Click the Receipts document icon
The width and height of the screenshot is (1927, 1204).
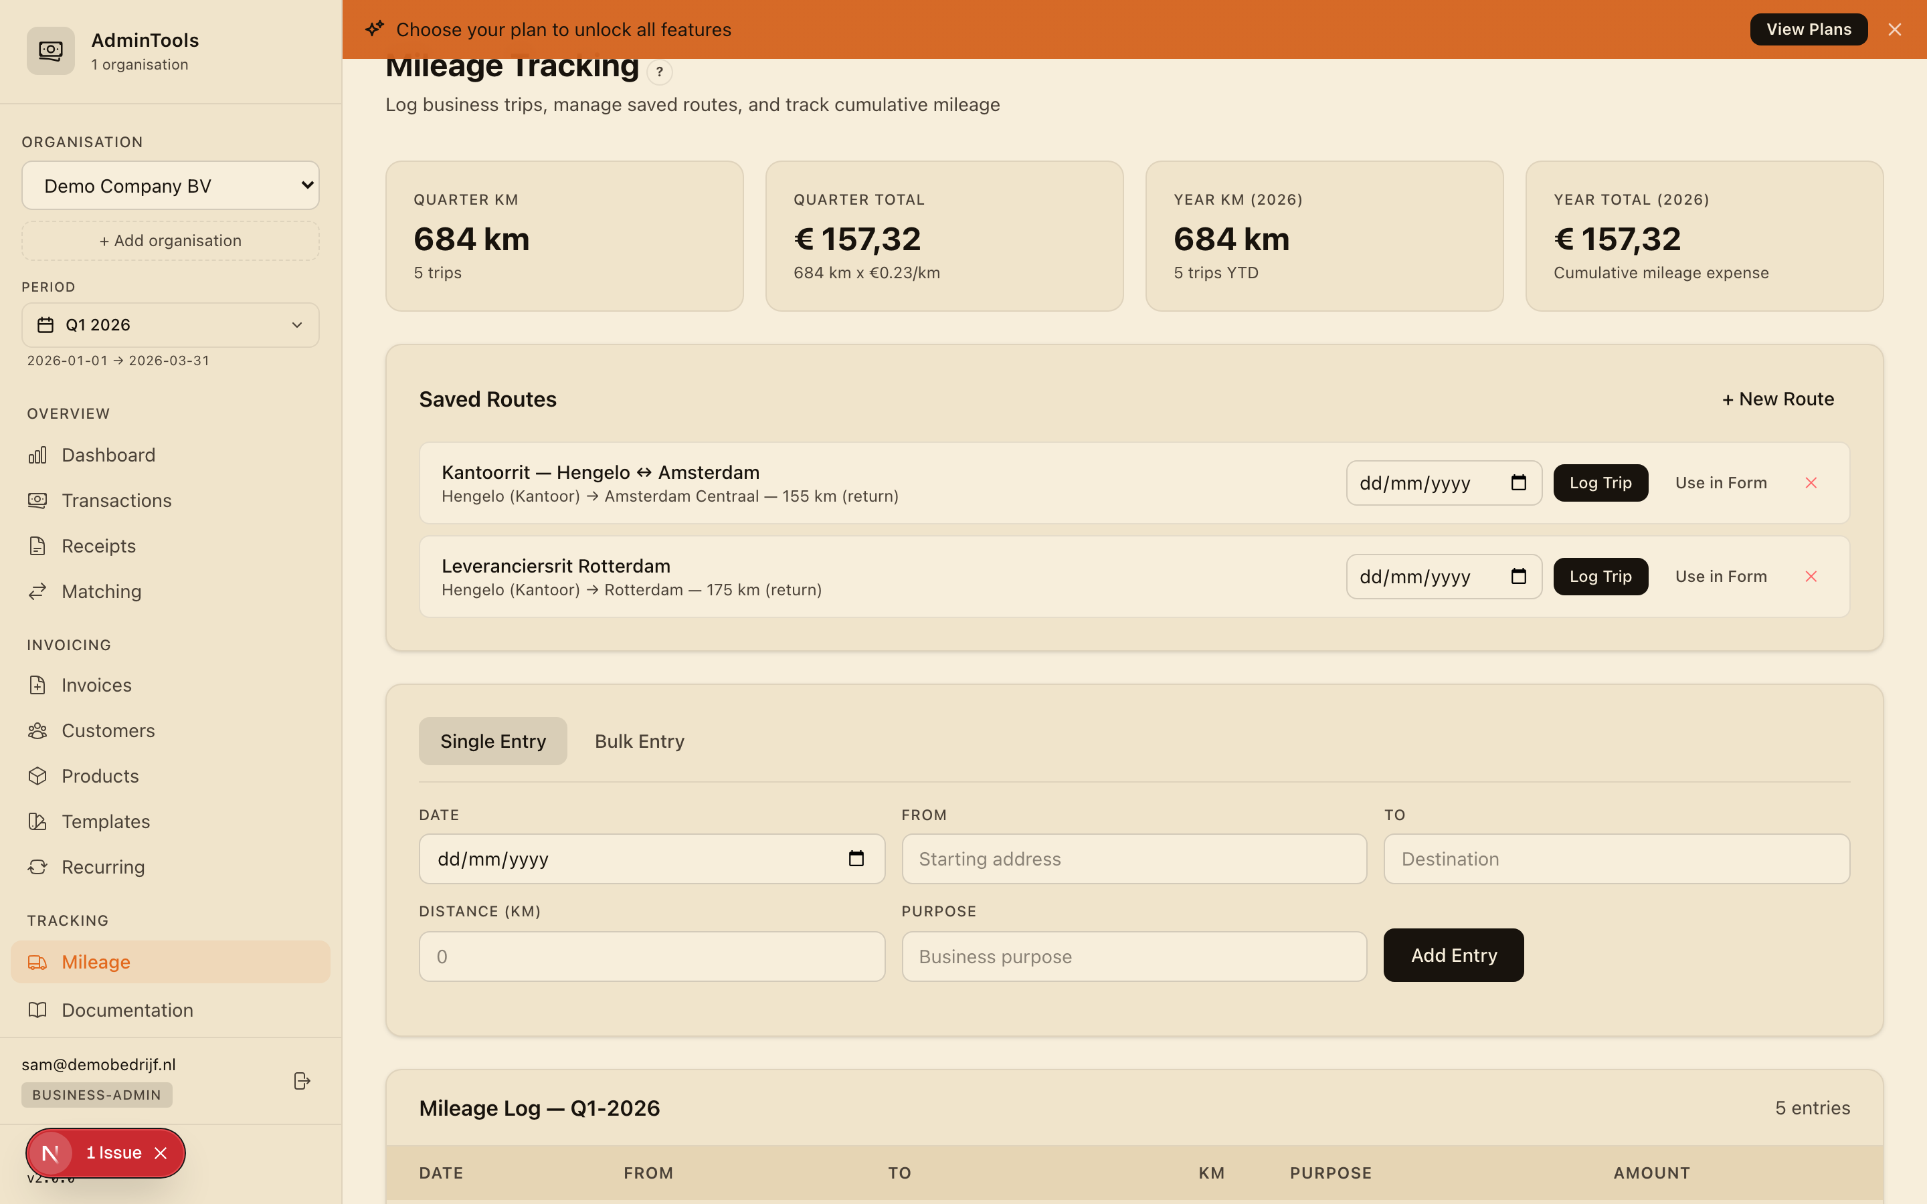37,545
